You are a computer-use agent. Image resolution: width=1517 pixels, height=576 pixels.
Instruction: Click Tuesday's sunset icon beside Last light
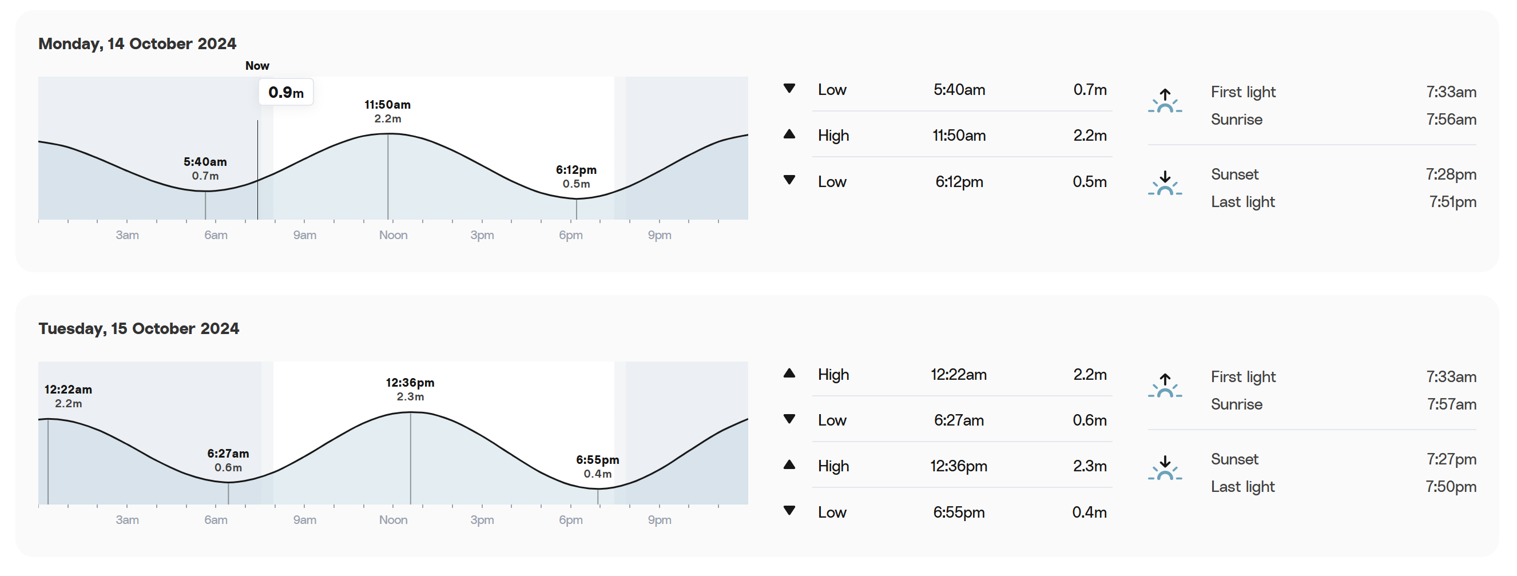(x=1164, y=468)
